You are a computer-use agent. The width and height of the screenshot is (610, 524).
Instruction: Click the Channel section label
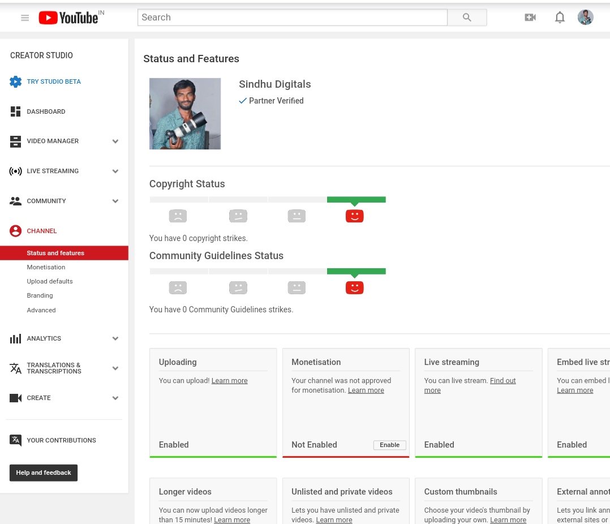[x=42, y=231]
